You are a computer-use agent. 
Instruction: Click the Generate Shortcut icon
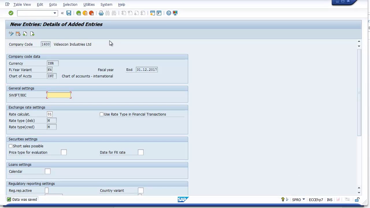click(x=159, y=13)
